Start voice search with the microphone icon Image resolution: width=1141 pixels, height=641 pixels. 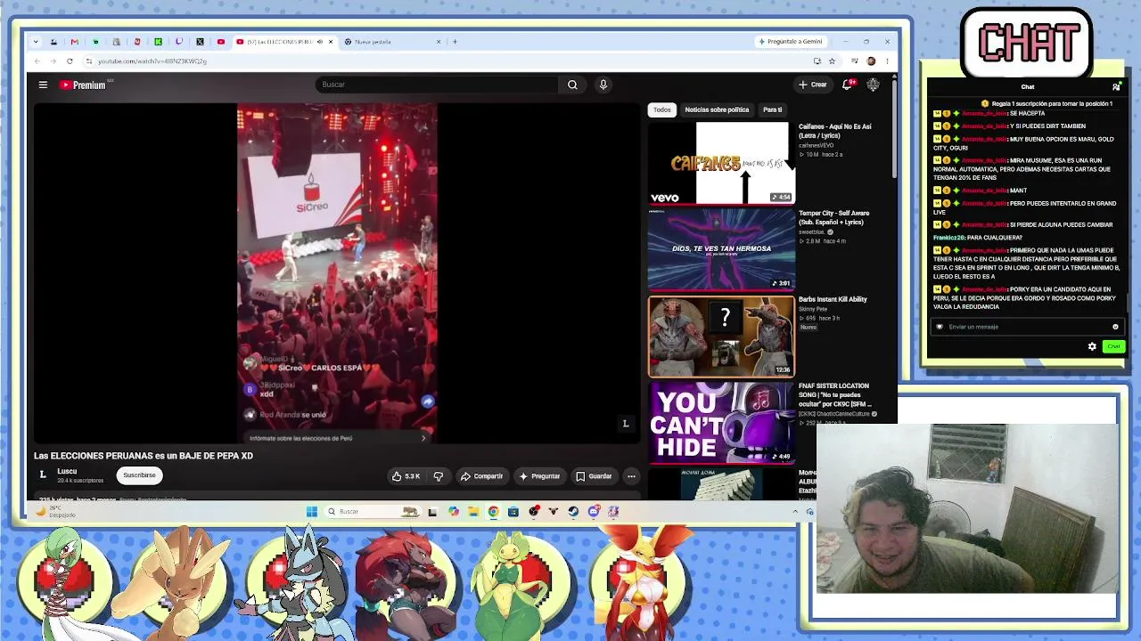(603, 85)
